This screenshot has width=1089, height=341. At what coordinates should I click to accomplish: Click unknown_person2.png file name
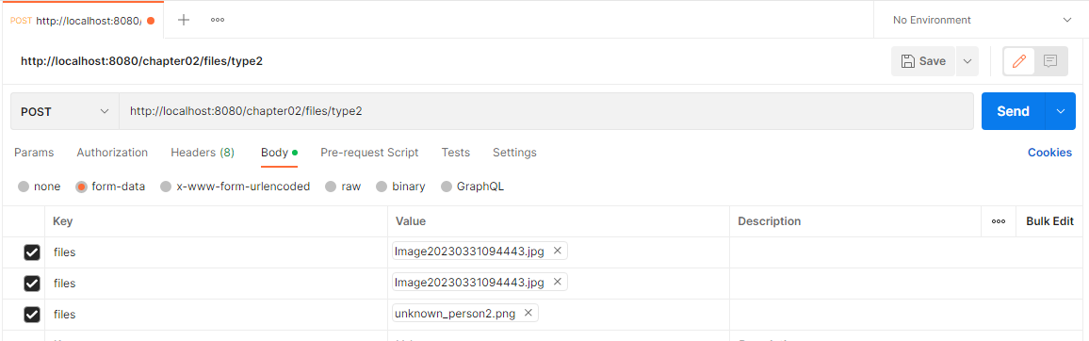tap(455, 314)
